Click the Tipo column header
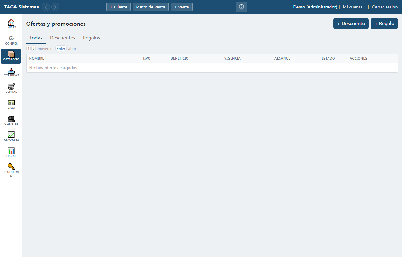The width and height of the screenshot is (402, 257). point(146,58)
